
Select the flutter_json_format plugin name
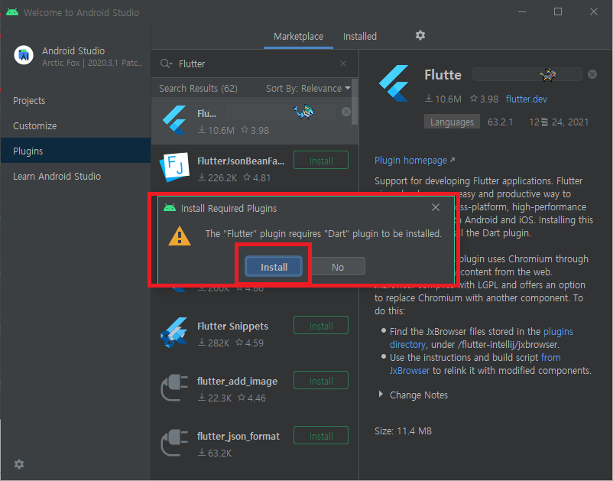[238, 437]
